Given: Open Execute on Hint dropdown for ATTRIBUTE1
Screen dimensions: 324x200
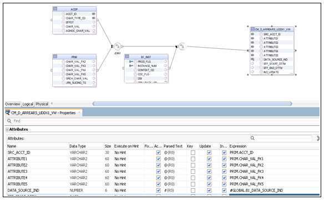Looking at the screenshot, I should click(129, 159).
